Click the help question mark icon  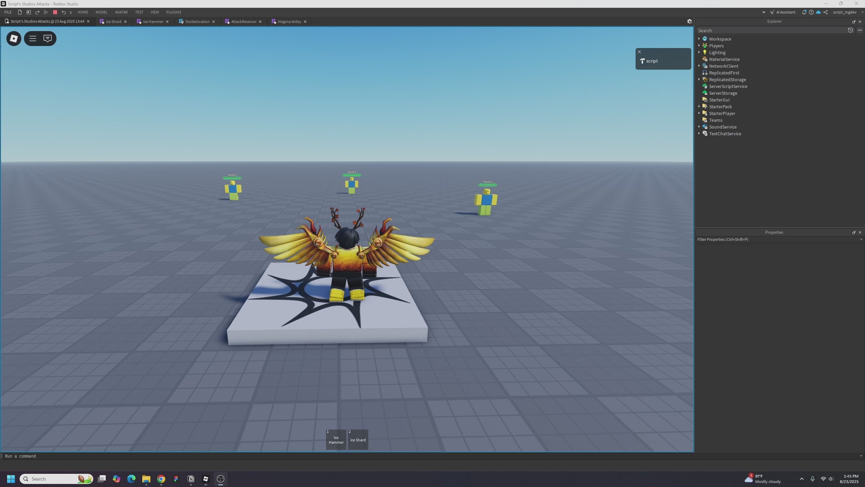coord(811,12)
